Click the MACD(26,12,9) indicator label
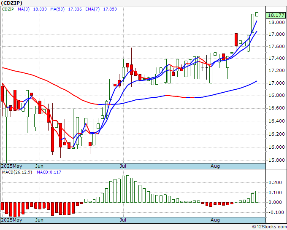 (x=17, y=172)
